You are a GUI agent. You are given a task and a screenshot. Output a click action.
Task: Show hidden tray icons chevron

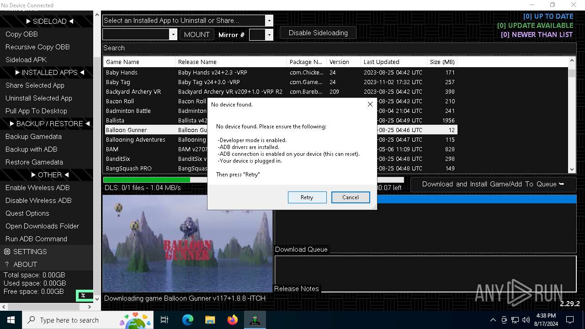493,320
